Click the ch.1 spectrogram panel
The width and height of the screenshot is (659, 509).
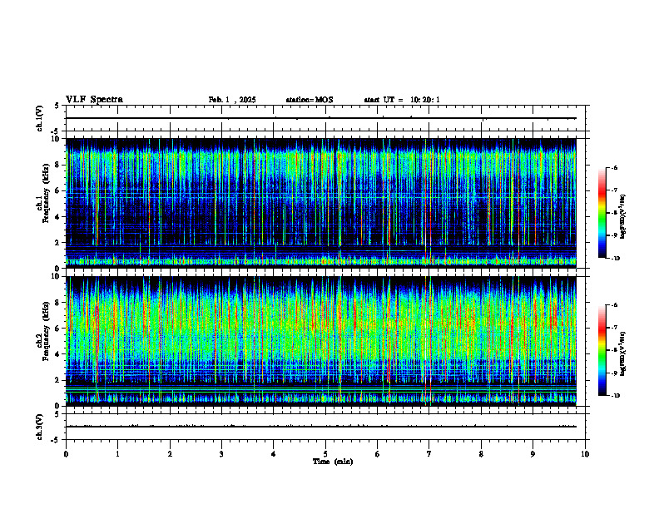(x=320, y=203)
